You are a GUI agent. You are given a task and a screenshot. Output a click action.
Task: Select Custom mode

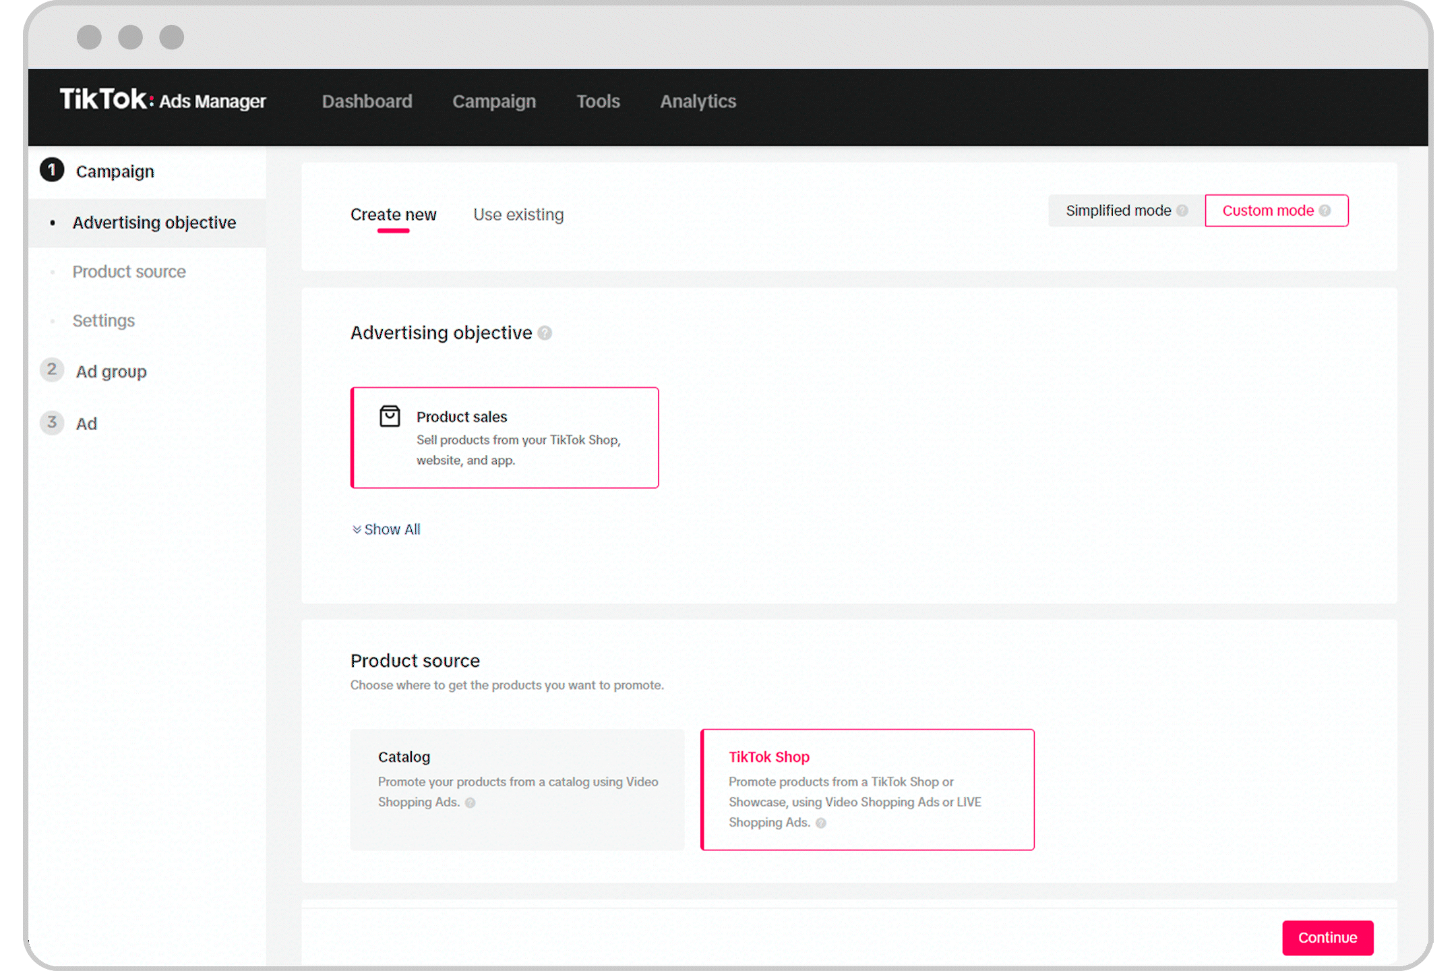[x=1277, y=210]
